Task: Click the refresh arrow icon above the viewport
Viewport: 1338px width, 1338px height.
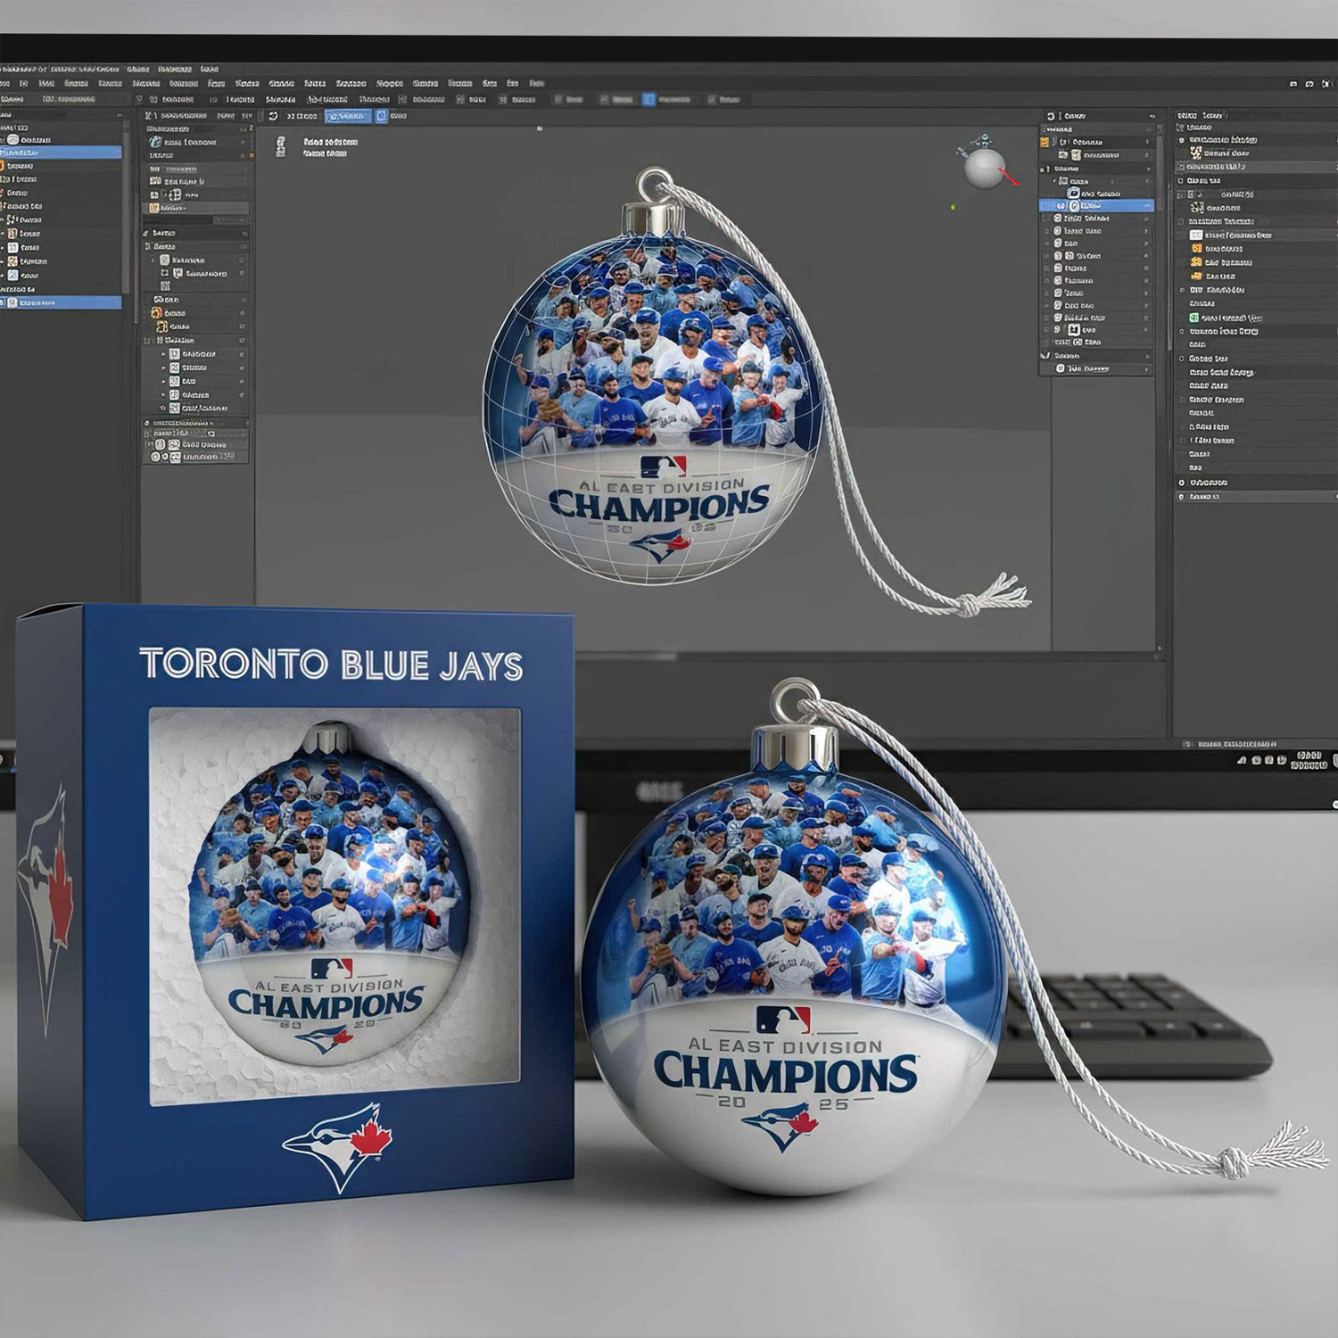Action: tap(273, 116)
